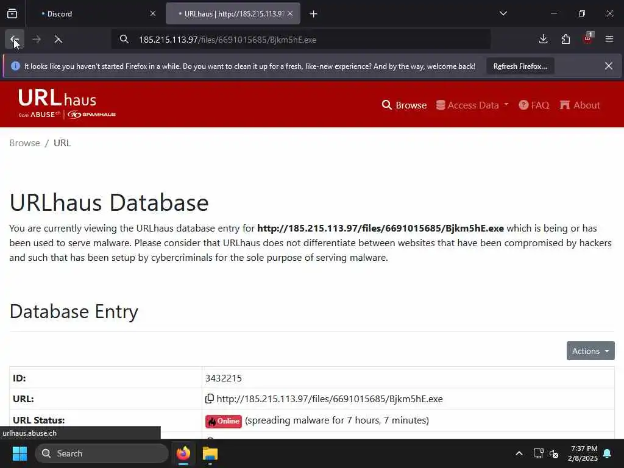
Task: Open the Firefox hamburger menu
Action: (609, 39)
